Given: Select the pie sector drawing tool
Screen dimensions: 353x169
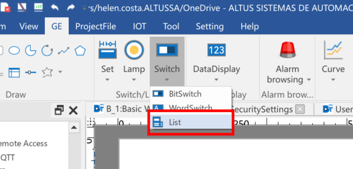Looking at the screenshot, I should [30, 51].
